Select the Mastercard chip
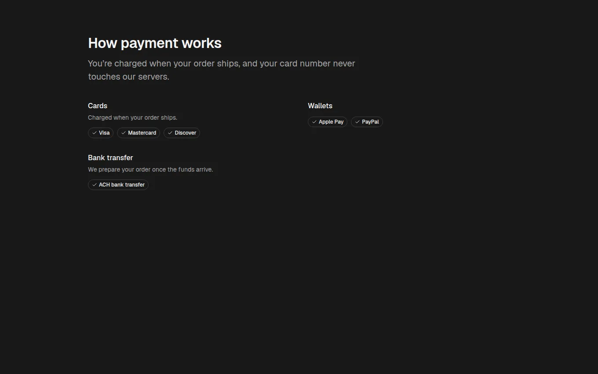 [139, 133]
